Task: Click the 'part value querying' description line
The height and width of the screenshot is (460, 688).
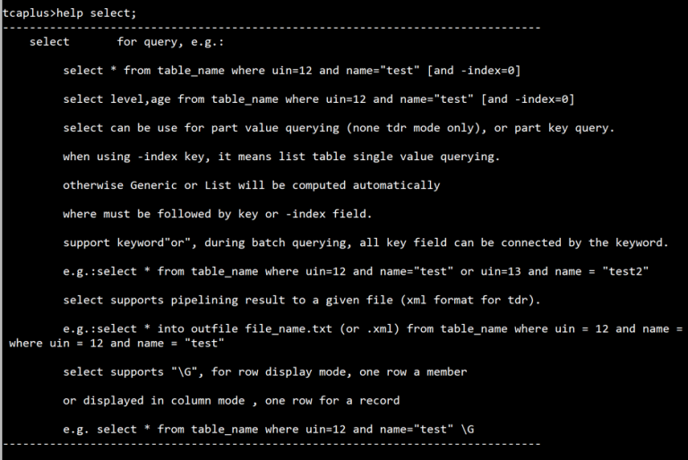Action: (339, 128)
